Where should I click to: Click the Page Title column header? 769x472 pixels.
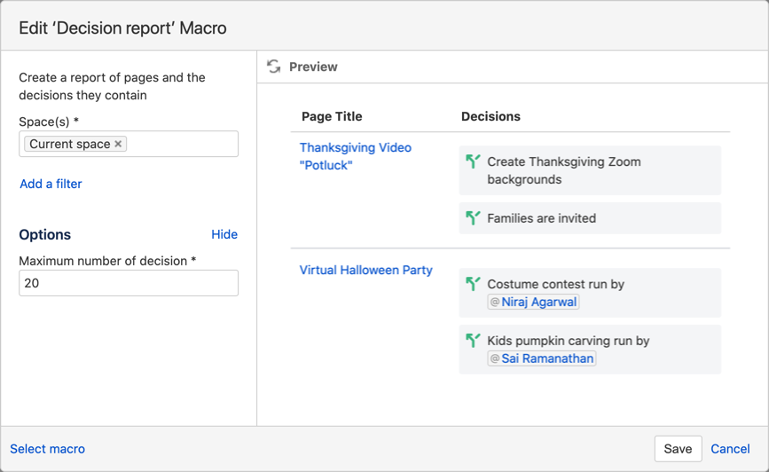(x=332, y=116)
